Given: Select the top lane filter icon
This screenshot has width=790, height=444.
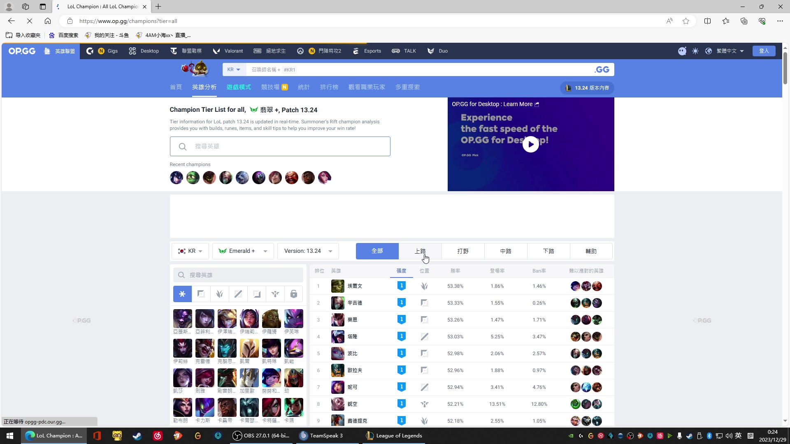Looking at the screenshot, I should (201, 294).
